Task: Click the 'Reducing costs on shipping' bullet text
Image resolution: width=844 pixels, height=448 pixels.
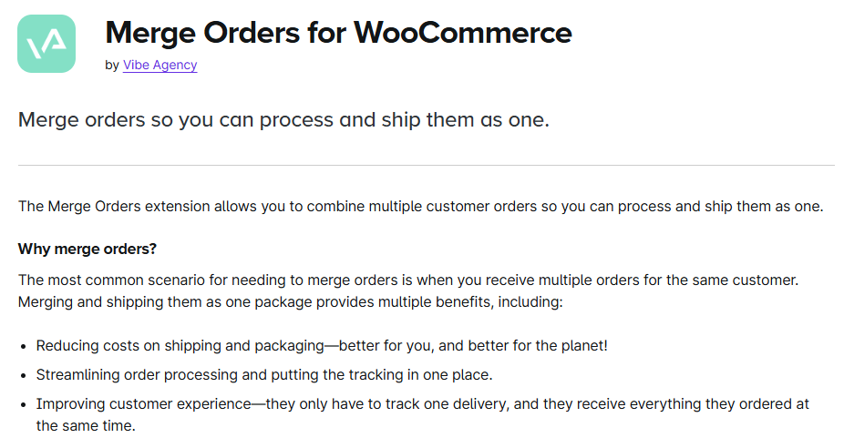Action: pos(322,346)
